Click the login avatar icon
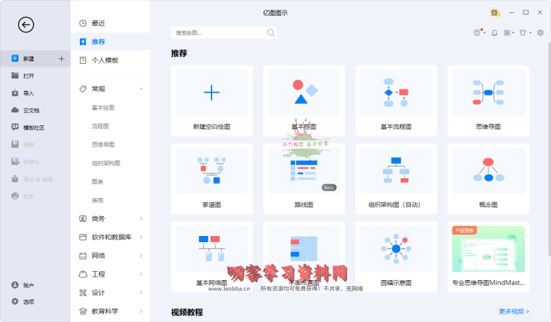 pyautogui.click(x=495, y=12)
